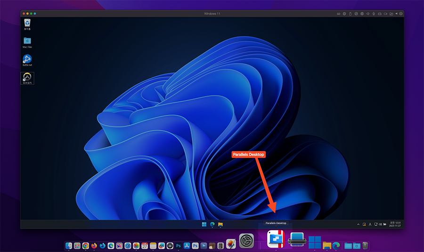Image resolution: width=424 pixels, height=252 pixels.
Task: Select the Overwatch desktop shortcut
Action: point(27,78)
